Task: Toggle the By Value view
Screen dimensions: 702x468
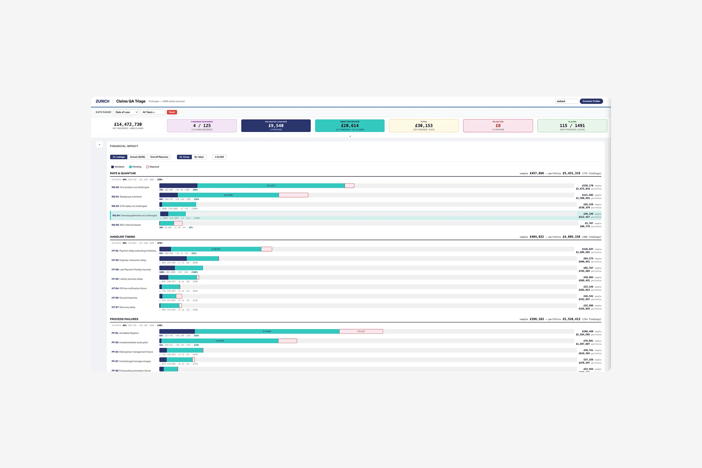Action: (199, 157)
